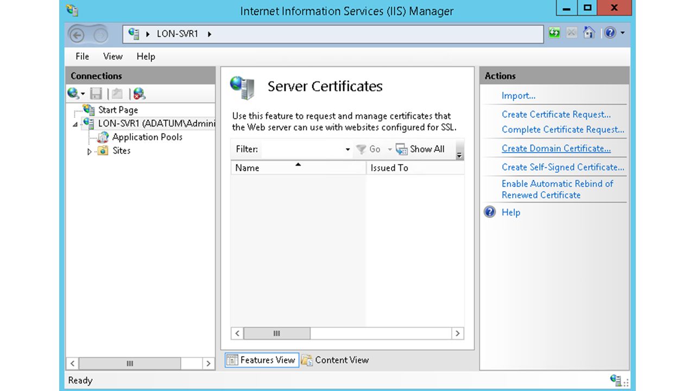Click the status bar network icon
The image size is (695, 391).
click(616, 380)
